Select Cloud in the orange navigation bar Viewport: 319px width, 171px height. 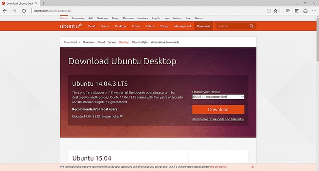[x=92, y=26]
